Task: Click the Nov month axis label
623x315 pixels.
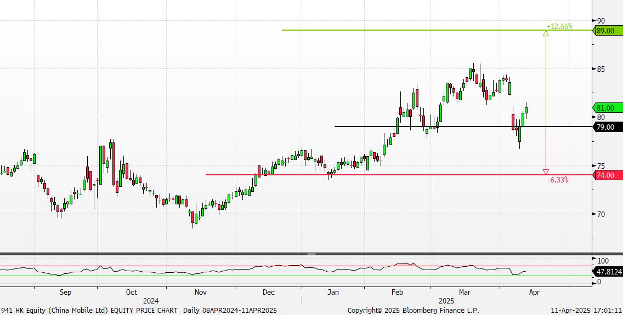Action: [x=201, y=293]
